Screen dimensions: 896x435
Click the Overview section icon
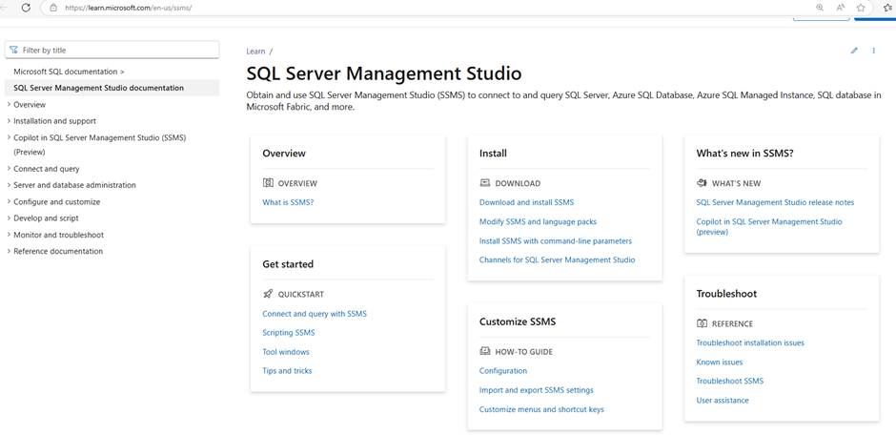pos(268,183)
